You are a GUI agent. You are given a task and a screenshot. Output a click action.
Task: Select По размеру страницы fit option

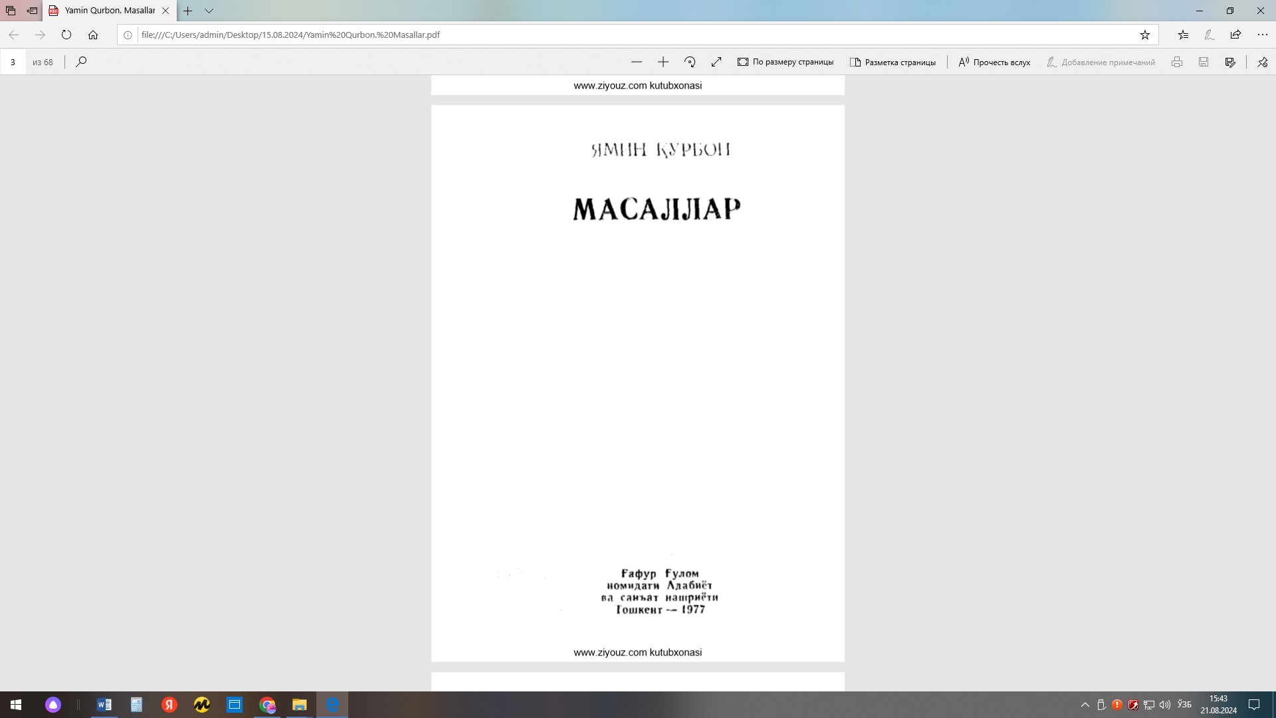pos(785,62)
